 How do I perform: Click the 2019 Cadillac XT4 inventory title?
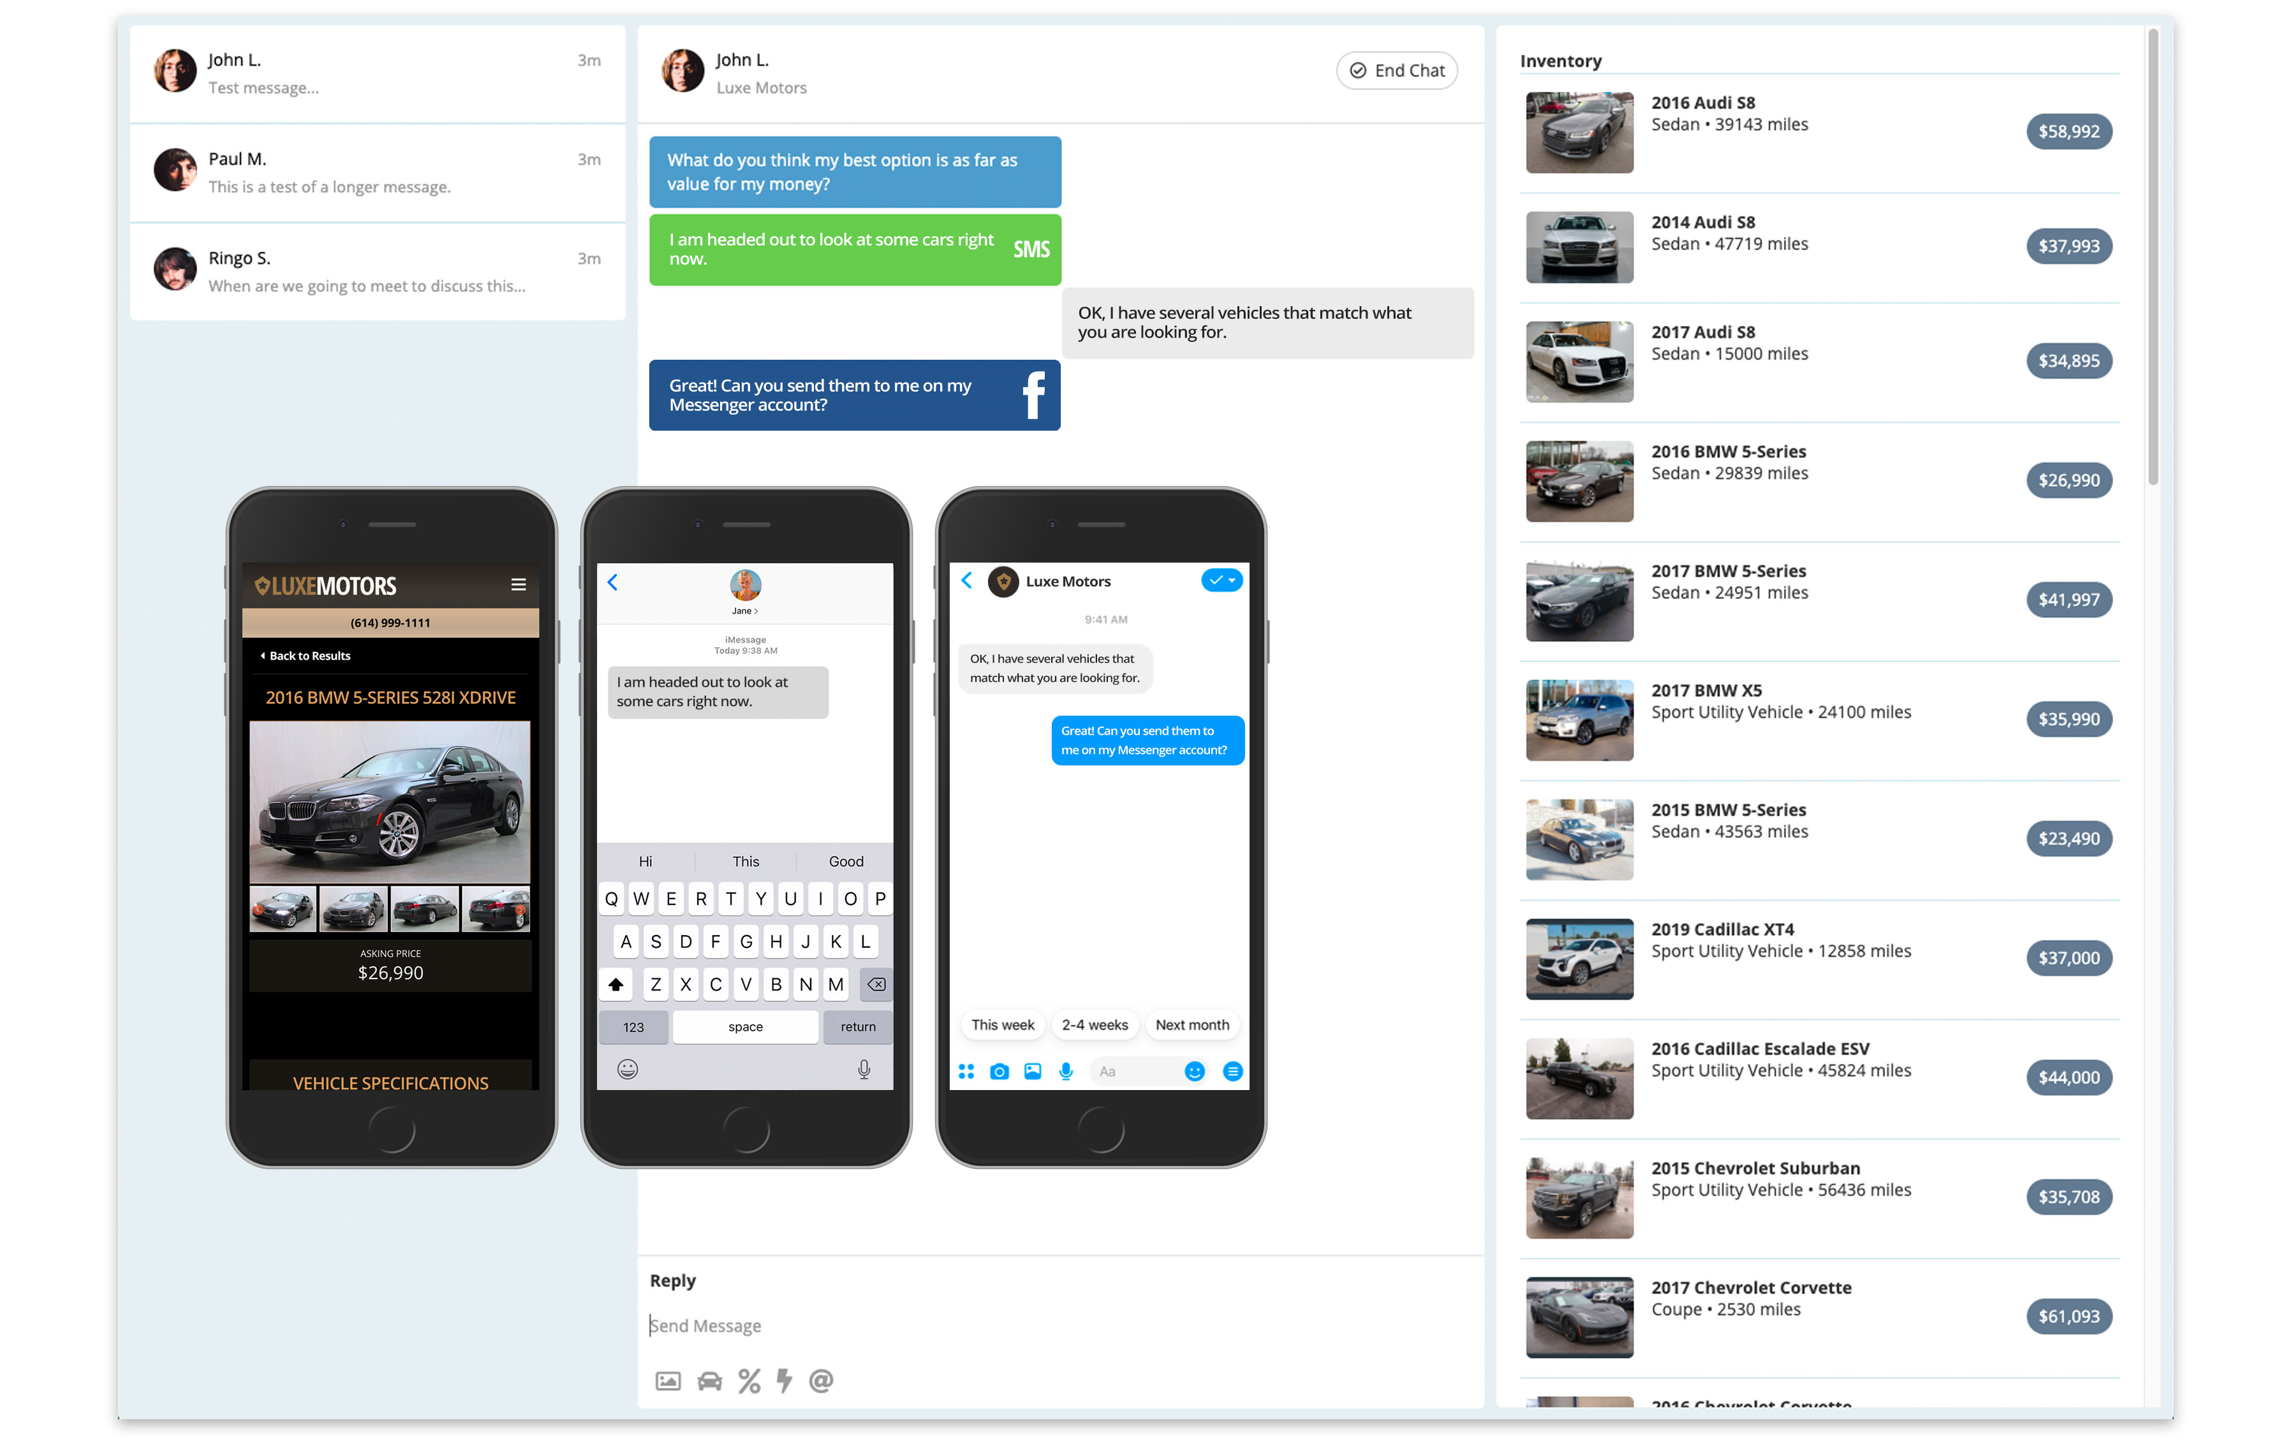pyautogui.click(x=1723, y=930)
